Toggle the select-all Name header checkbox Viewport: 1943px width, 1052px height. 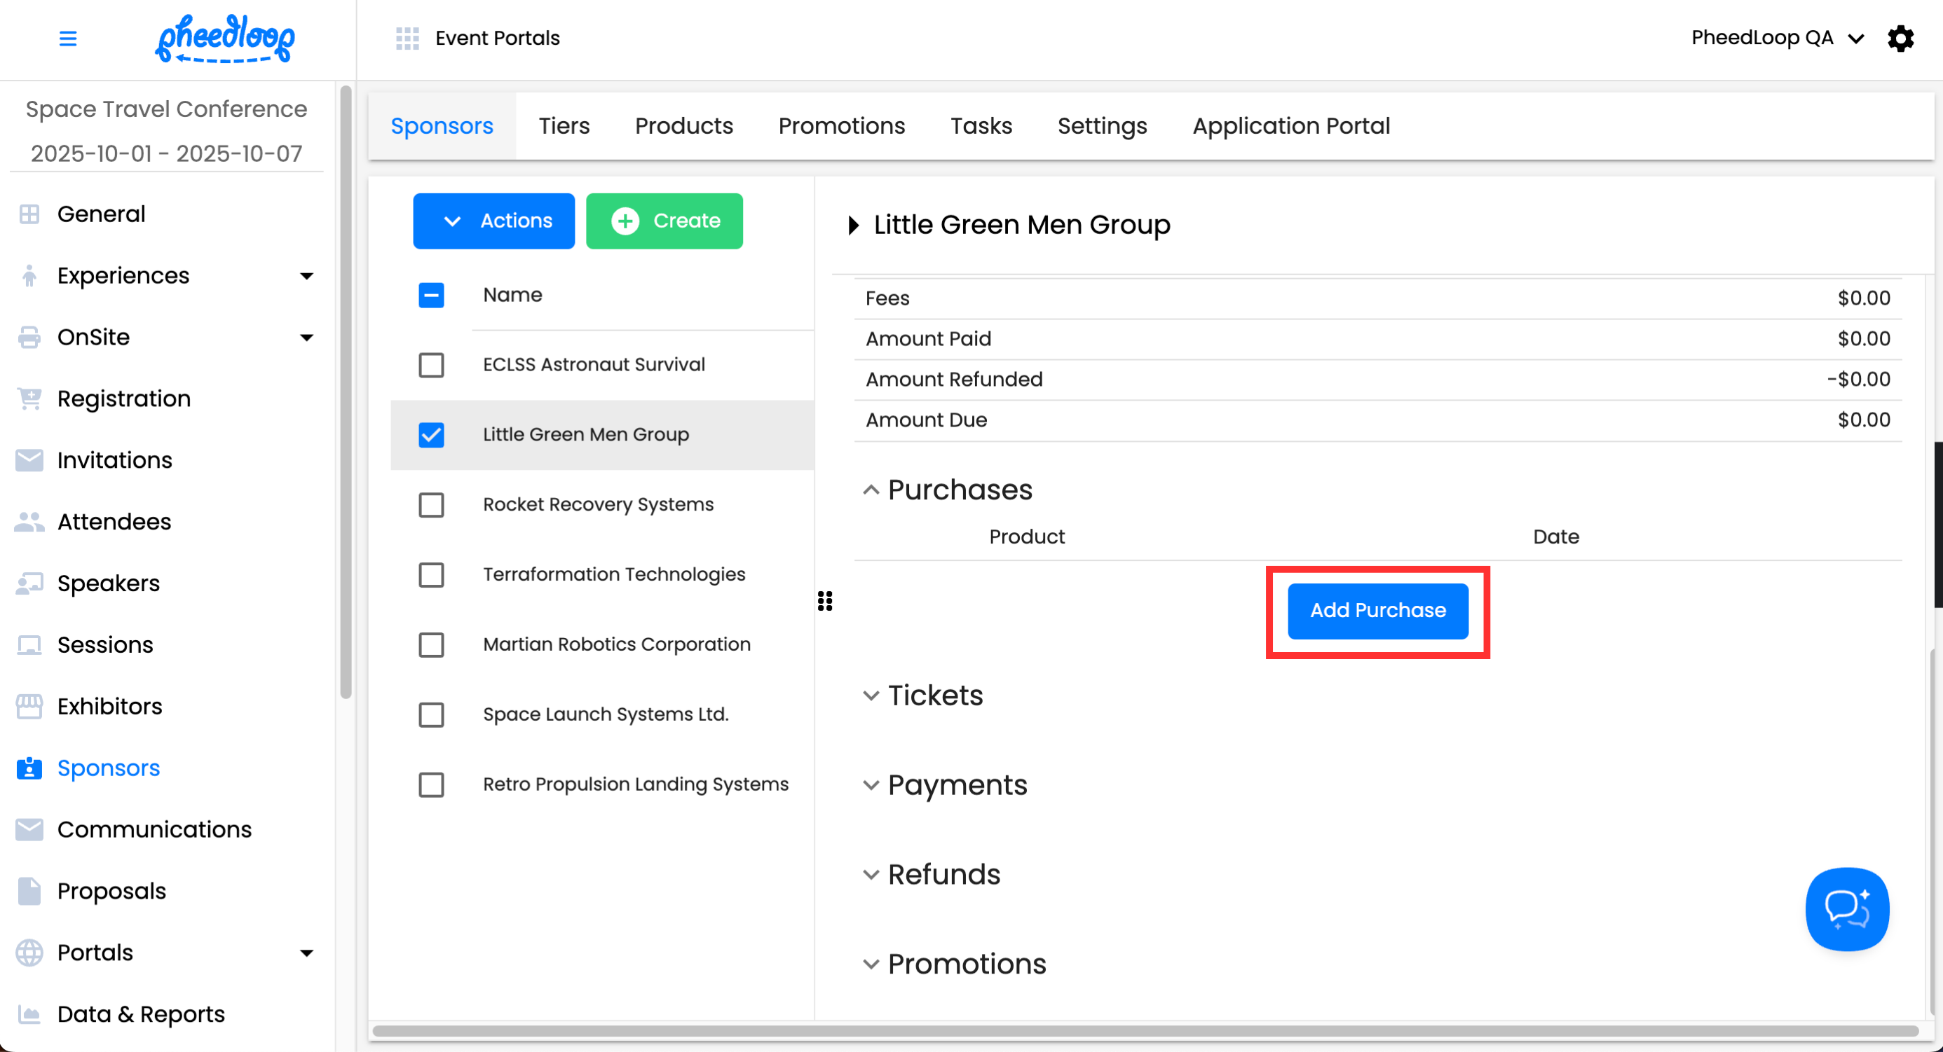(x=432, y=296)
